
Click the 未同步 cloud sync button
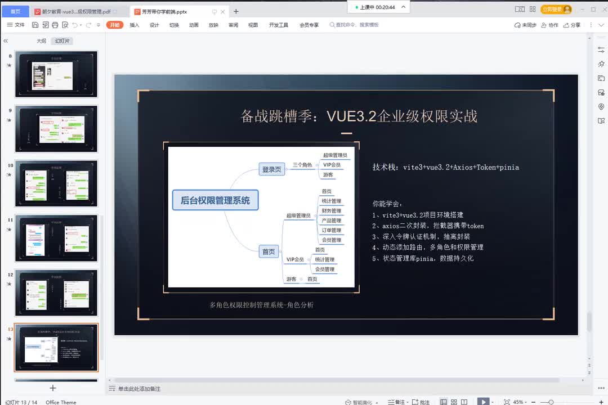[x=525, y=25]
